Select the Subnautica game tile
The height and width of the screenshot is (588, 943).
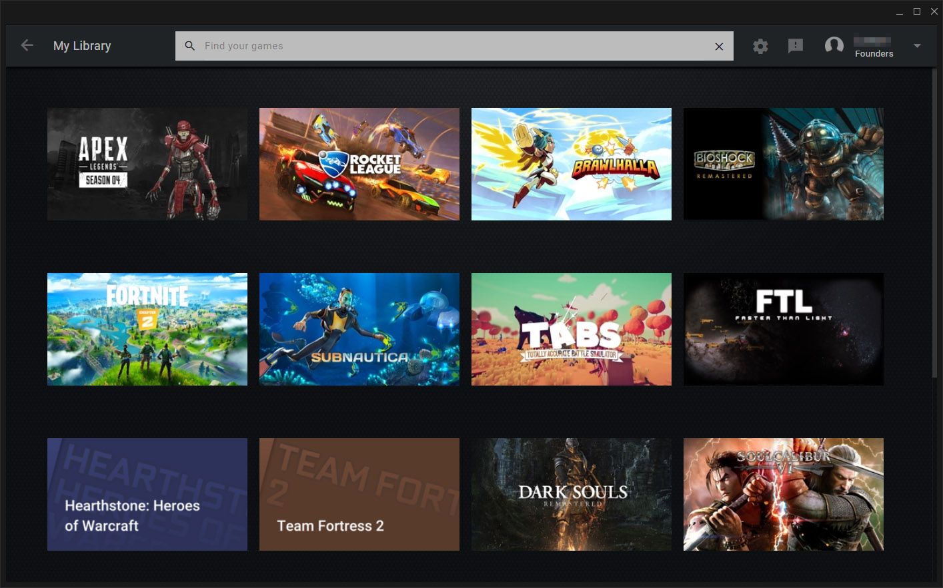pyautogui.click(x=359, y=329)
